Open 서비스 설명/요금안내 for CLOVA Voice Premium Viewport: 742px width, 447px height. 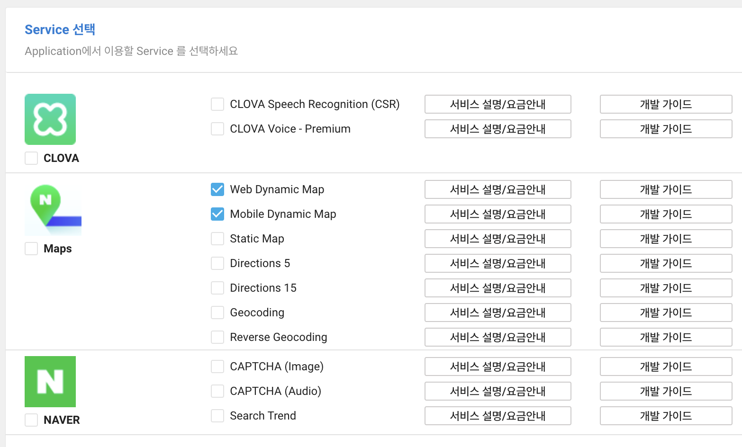tap(498, 129)
